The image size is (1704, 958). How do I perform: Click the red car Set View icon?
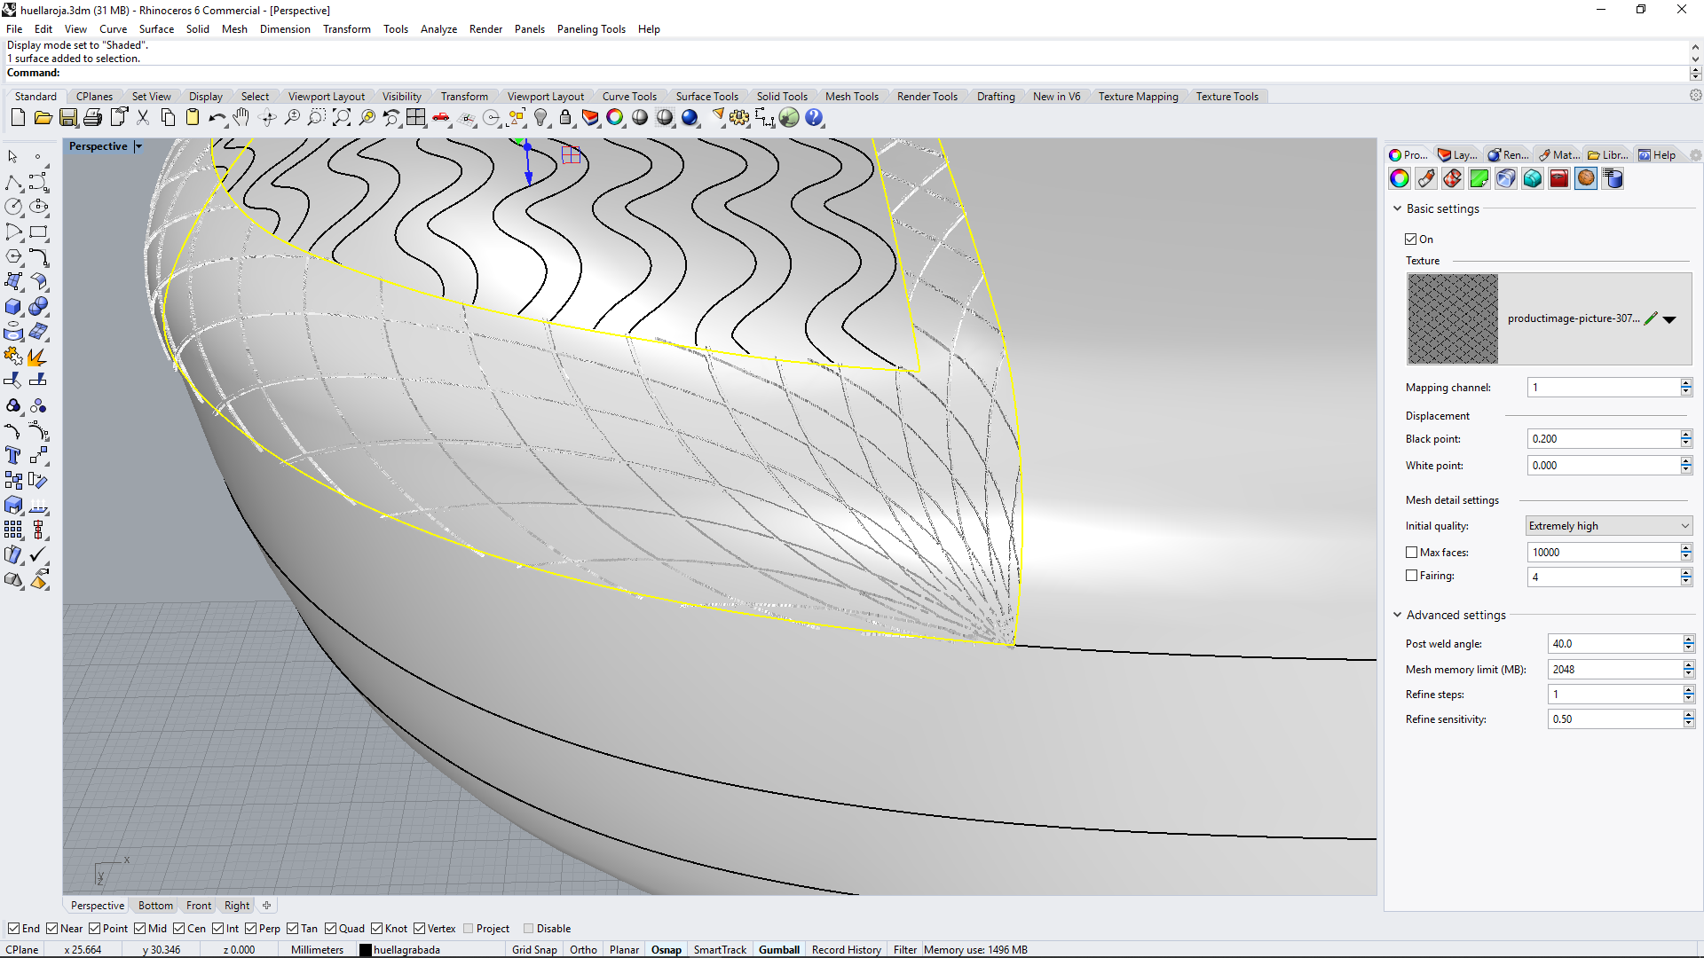coord(441,118)
